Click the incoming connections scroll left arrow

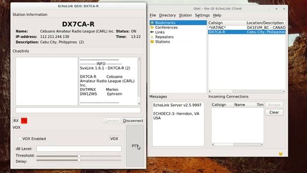pyautogui.click(x=213, y=145)
